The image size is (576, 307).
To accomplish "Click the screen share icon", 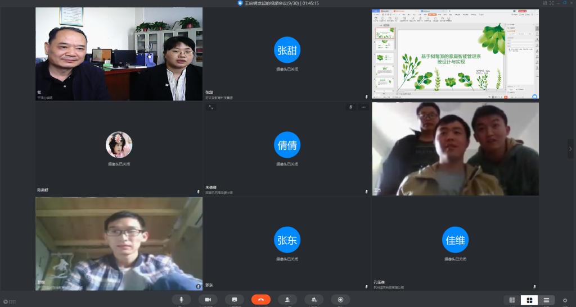I will pyautogui.click(x=234, y=300).
